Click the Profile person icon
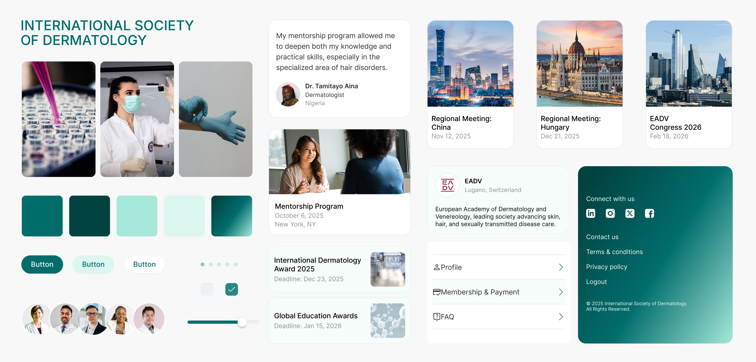Viewport: 756px width, 362px height. (436, 267)
